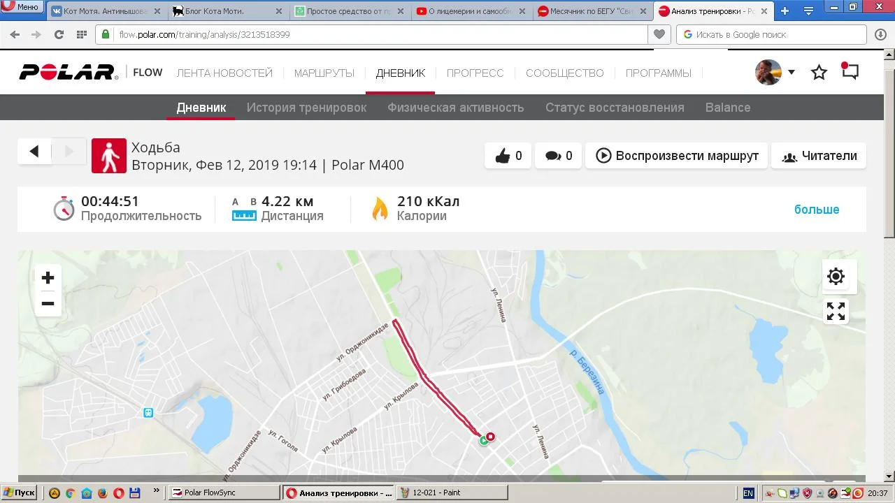
Task: Go to the next training session
Action: point(69,152)
